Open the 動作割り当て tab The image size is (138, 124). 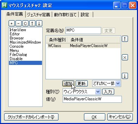[x=65, y=15]
